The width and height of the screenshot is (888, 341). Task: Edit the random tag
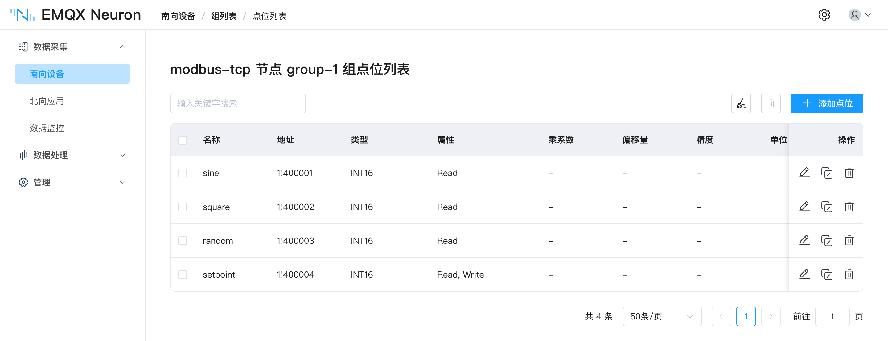pos(804,240)
